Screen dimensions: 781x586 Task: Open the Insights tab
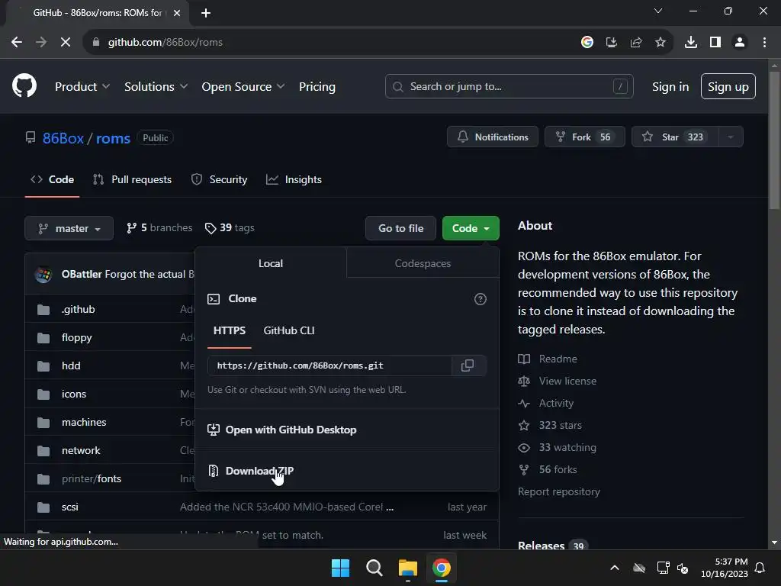point(294,179)
